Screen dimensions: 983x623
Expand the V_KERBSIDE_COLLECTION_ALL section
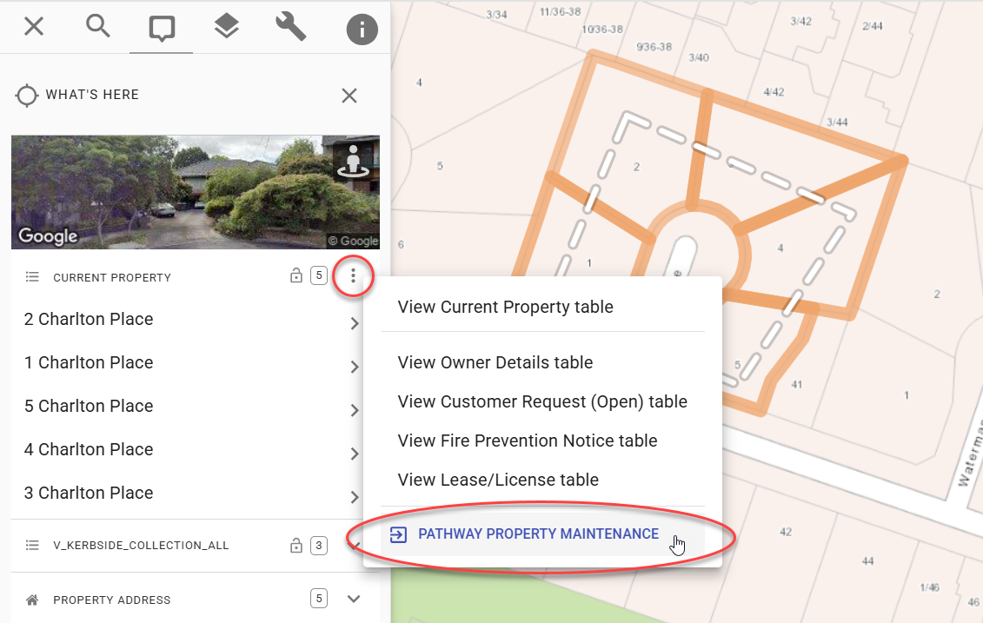355,545
